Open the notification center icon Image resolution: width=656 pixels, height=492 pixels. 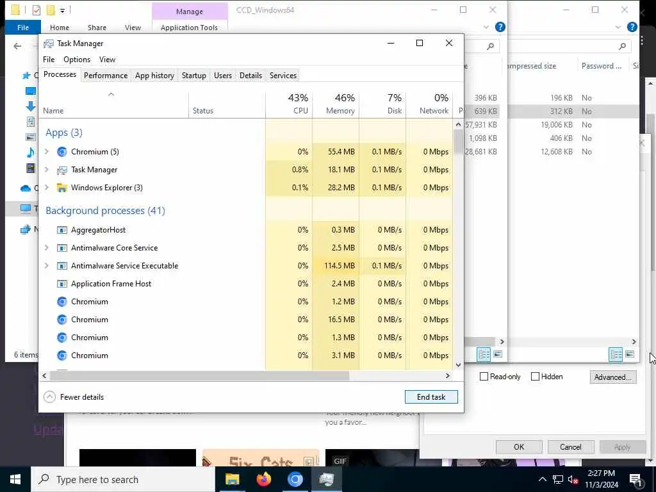click(x=635, y=480)
